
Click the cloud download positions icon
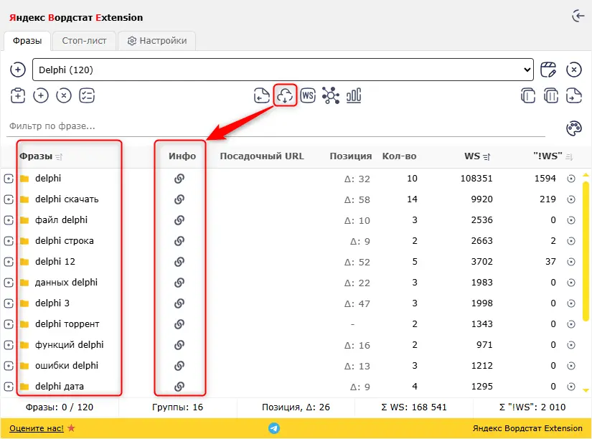(285, 95)
